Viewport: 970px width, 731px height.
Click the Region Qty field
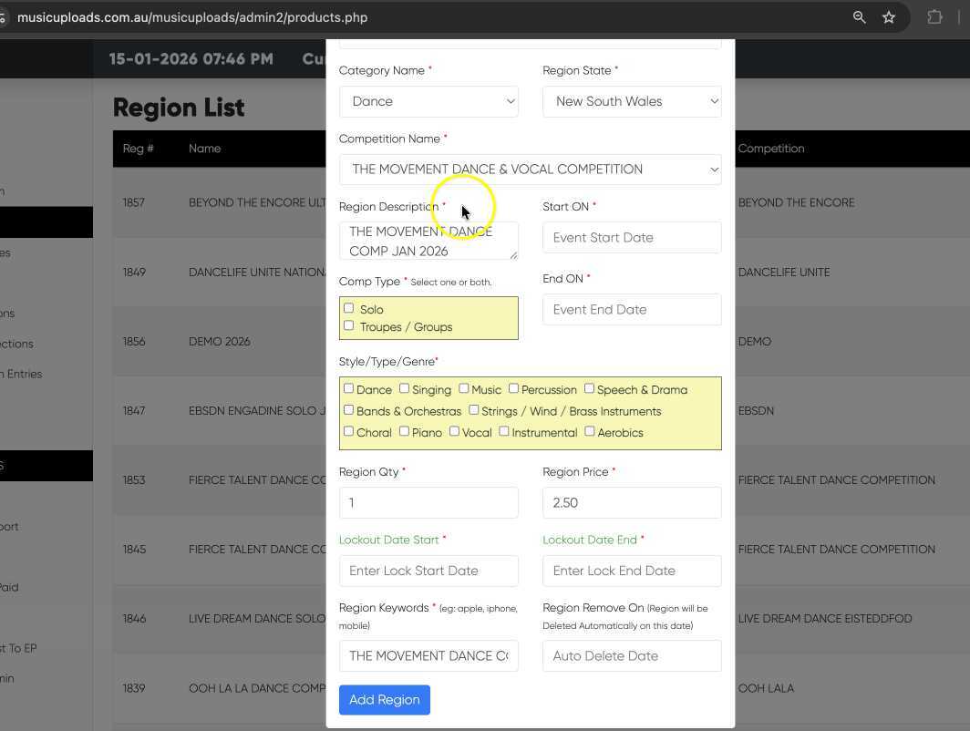[x=428, y=503]
